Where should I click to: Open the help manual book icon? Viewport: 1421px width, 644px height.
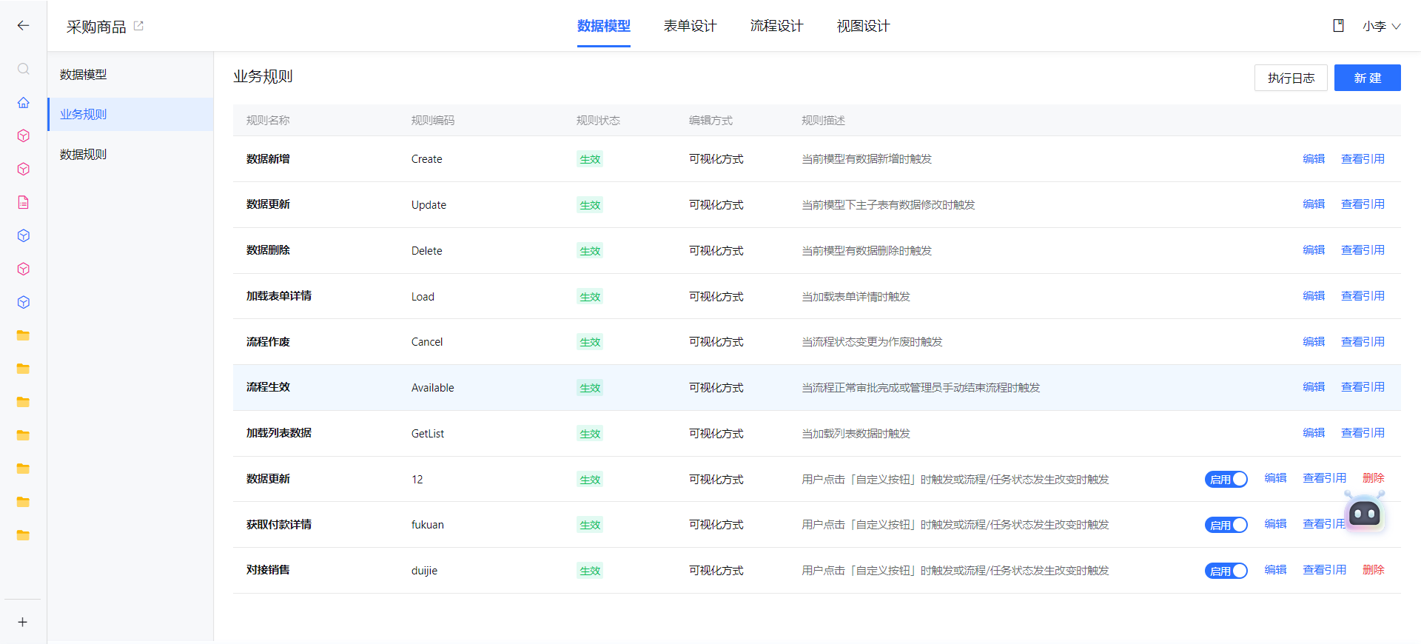click(x=1338, y=26)
